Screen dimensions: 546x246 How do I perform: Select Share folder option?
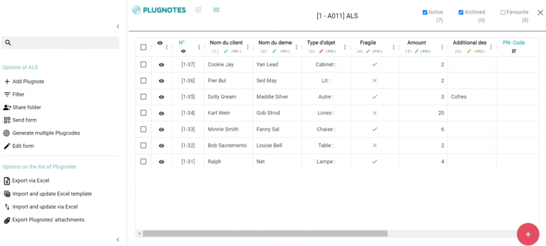[22, 107]
